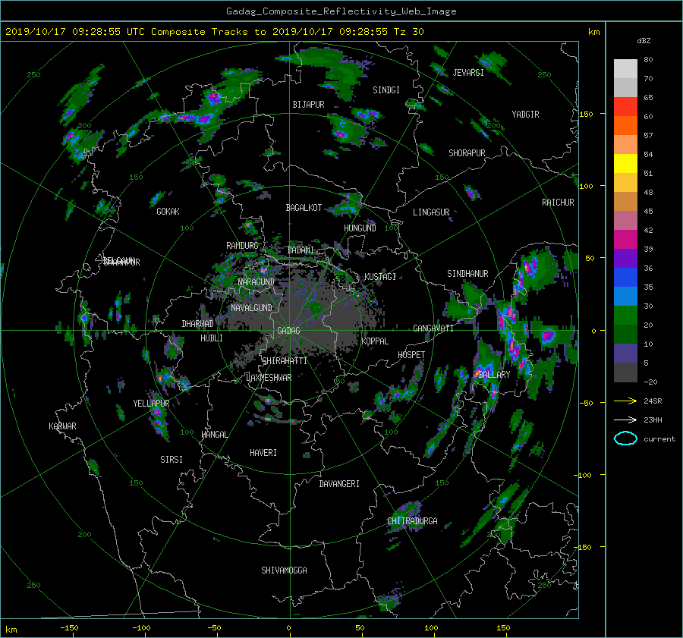Select the SINDHANUR city label
This screenshot has width=683, height=638.
click(467, 274)
